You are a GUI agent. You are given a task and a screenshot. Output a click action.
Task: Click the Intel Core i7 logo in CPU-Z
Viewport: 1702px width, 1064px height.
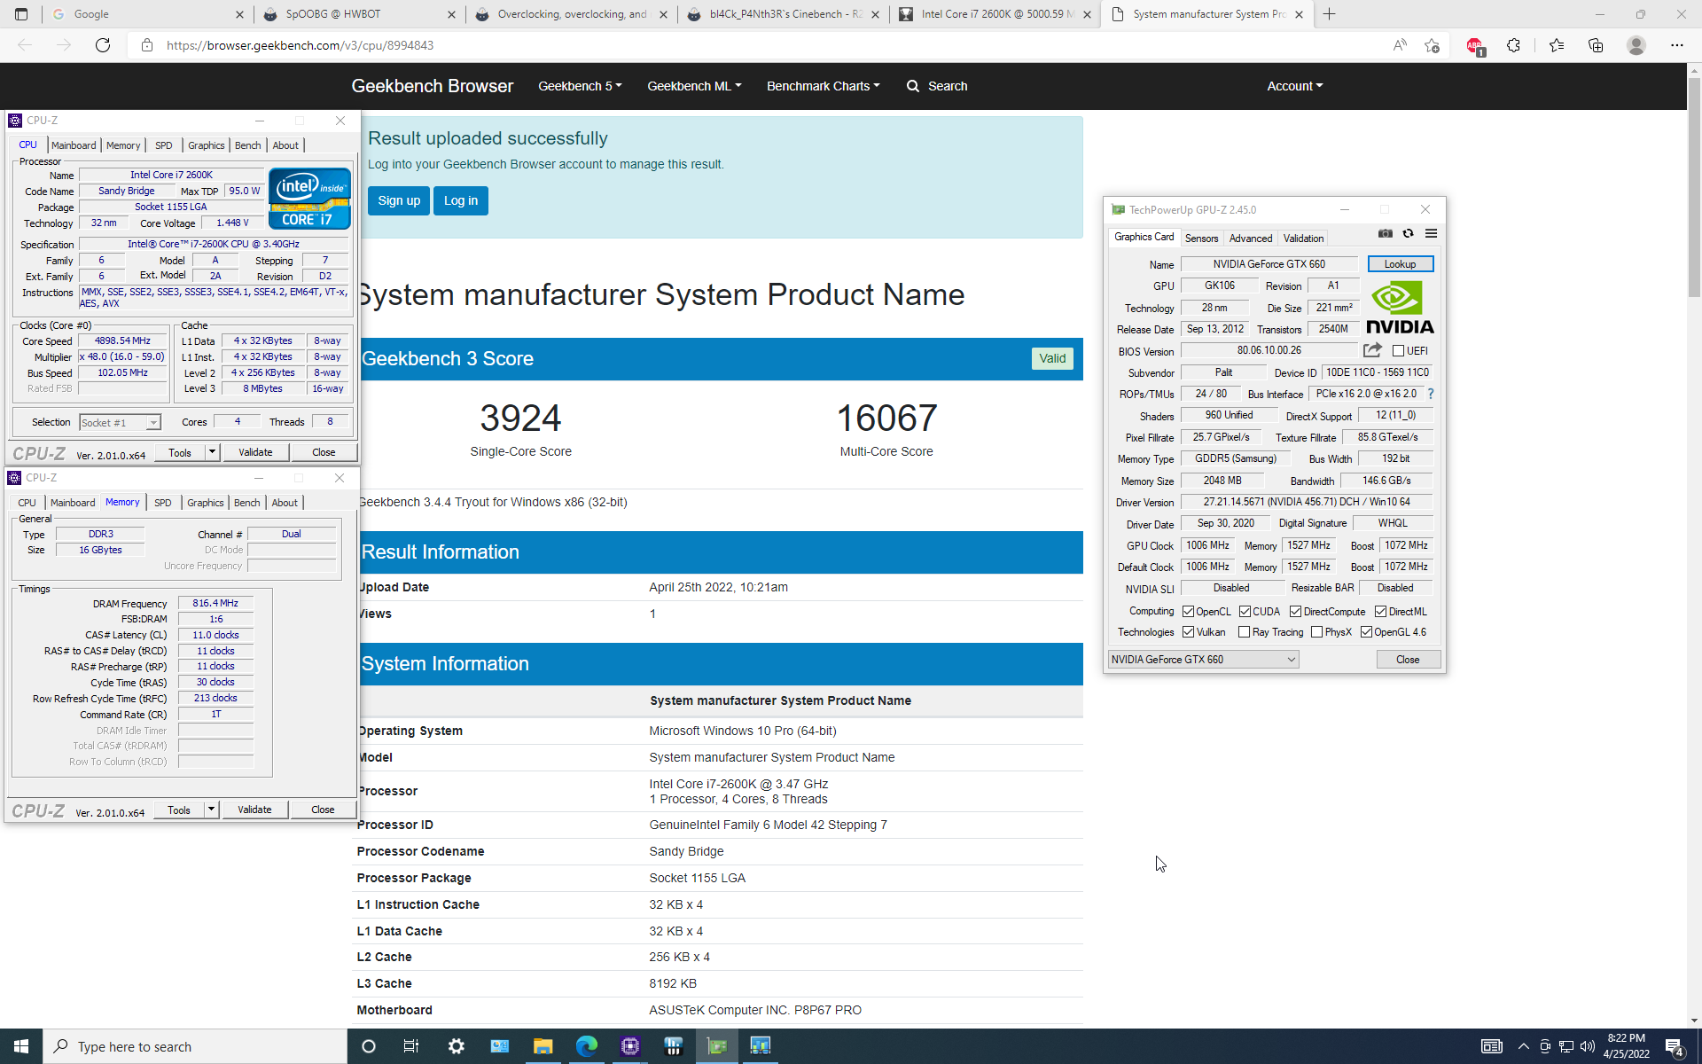(x=309, y=199)
